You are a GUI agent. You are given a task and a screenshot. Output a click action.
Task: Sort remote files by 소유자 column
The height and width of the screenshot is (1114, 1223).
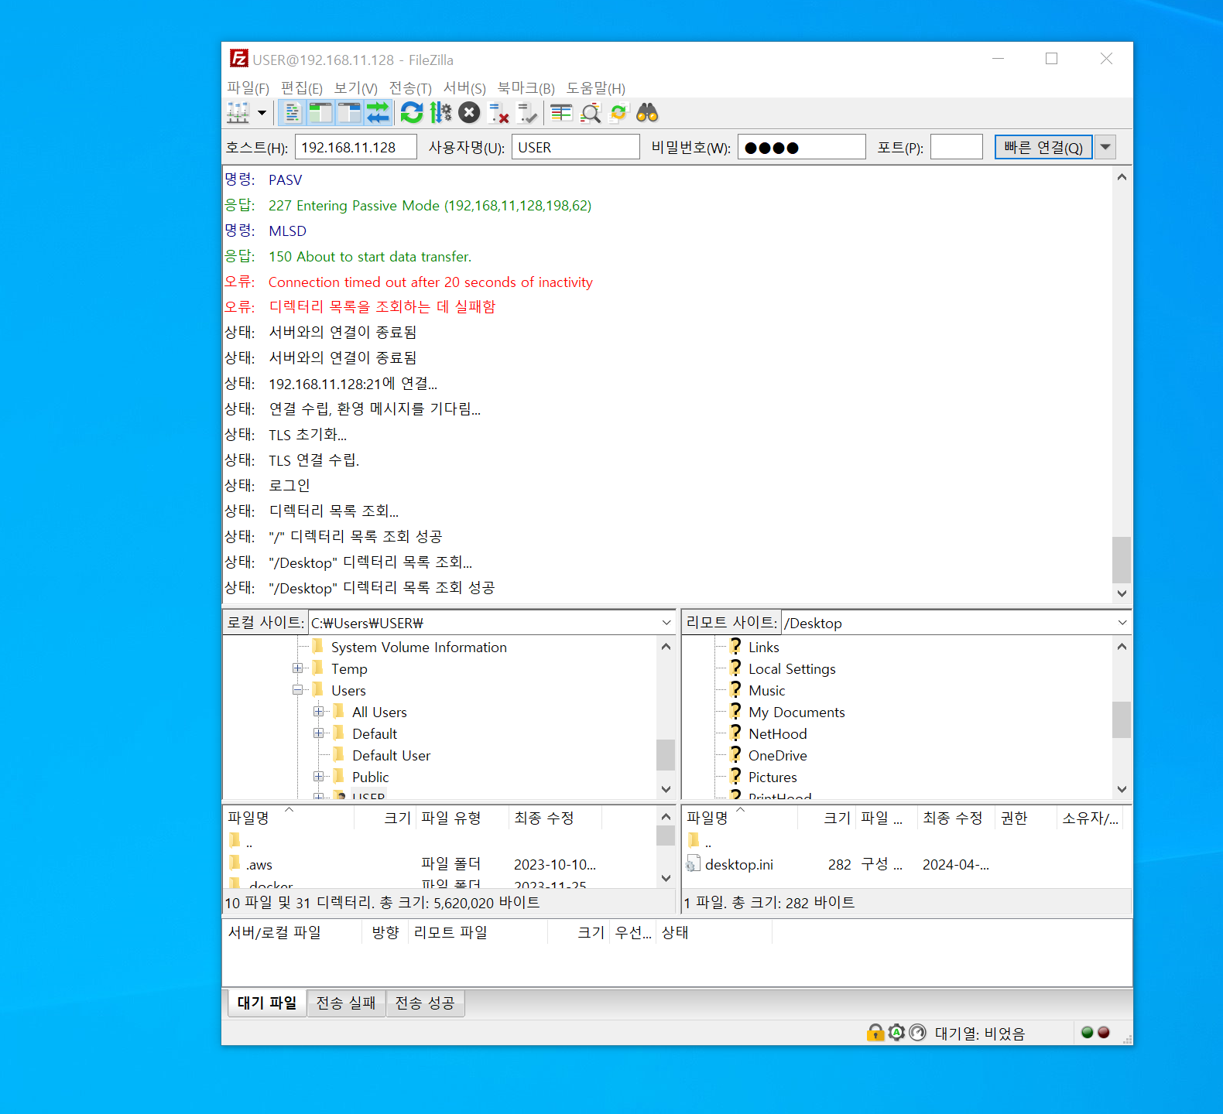pos(1089,818)
